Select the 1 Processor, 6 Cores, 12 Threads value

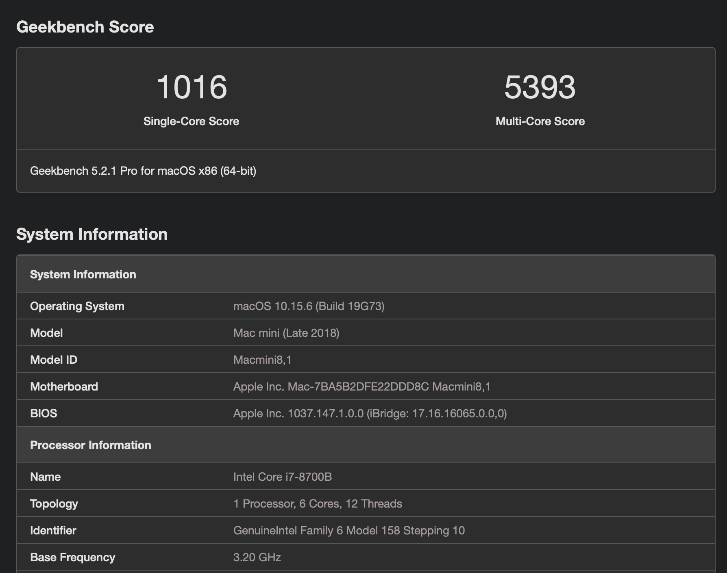318,504
